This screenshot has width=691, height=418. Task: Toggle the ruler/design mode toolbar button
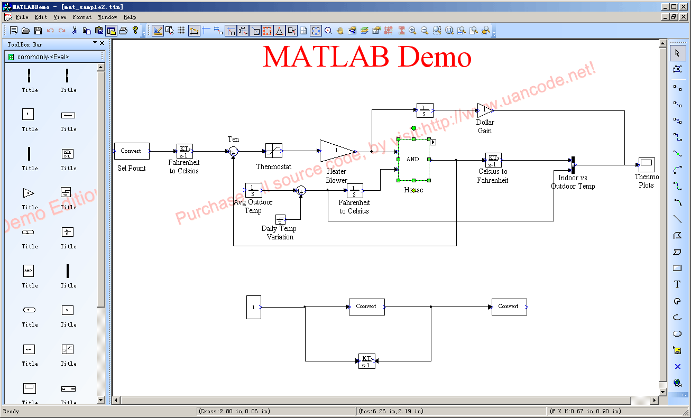[x=158, y=31]
